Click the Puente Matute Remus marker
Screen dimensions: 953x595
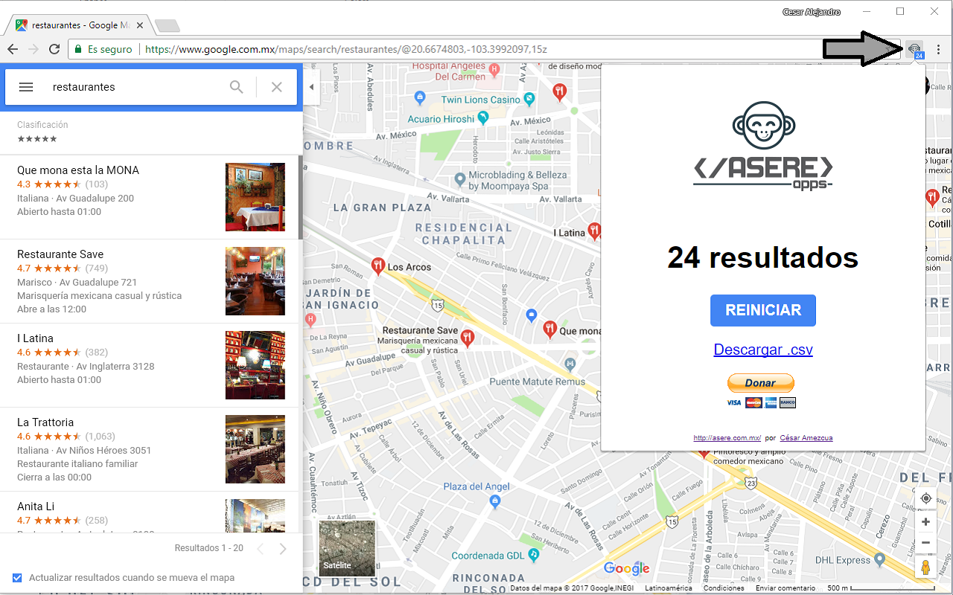tap(570, 364)
